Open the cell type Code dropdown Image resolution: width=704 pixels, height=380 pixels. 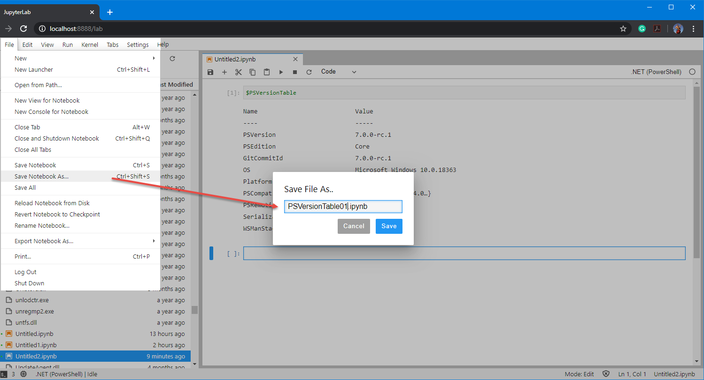tap(339, 72)
